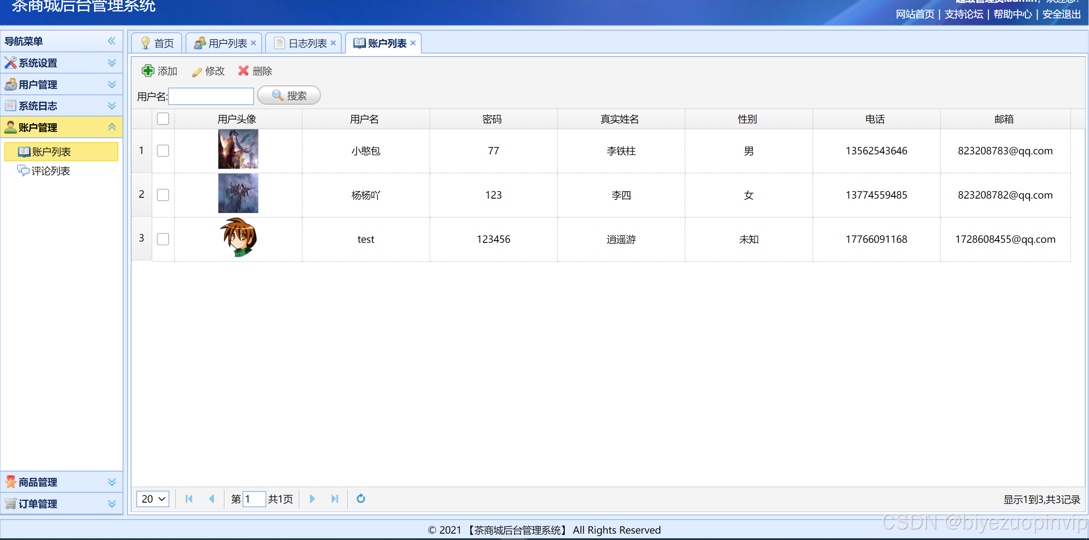Check the row for user 小憨包
1089x540 pixels.
(163, 151)
